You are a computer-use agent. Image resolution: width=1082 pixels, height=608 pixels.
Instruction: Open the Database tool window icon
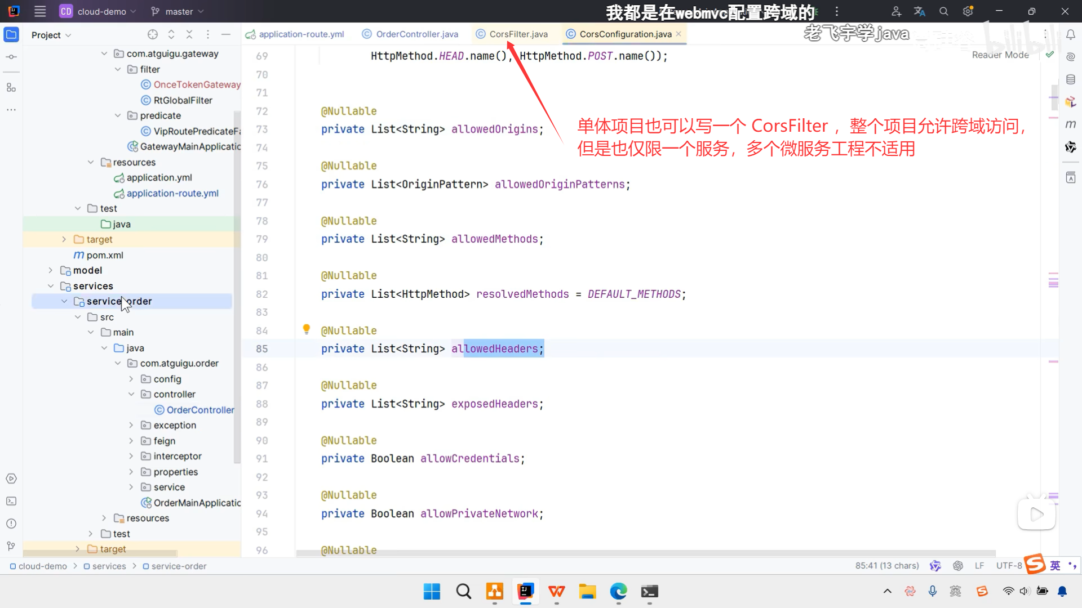(1071, 79)
